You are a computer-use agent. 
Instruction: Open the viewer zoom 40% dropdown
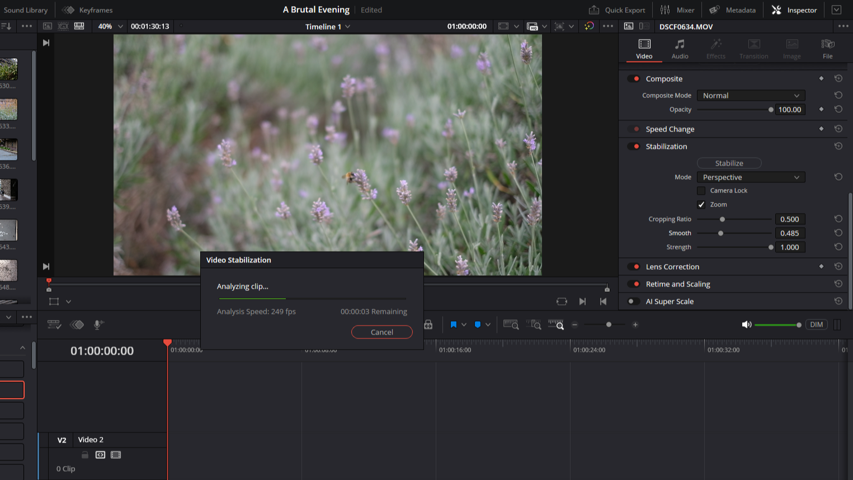click(110, 26)
